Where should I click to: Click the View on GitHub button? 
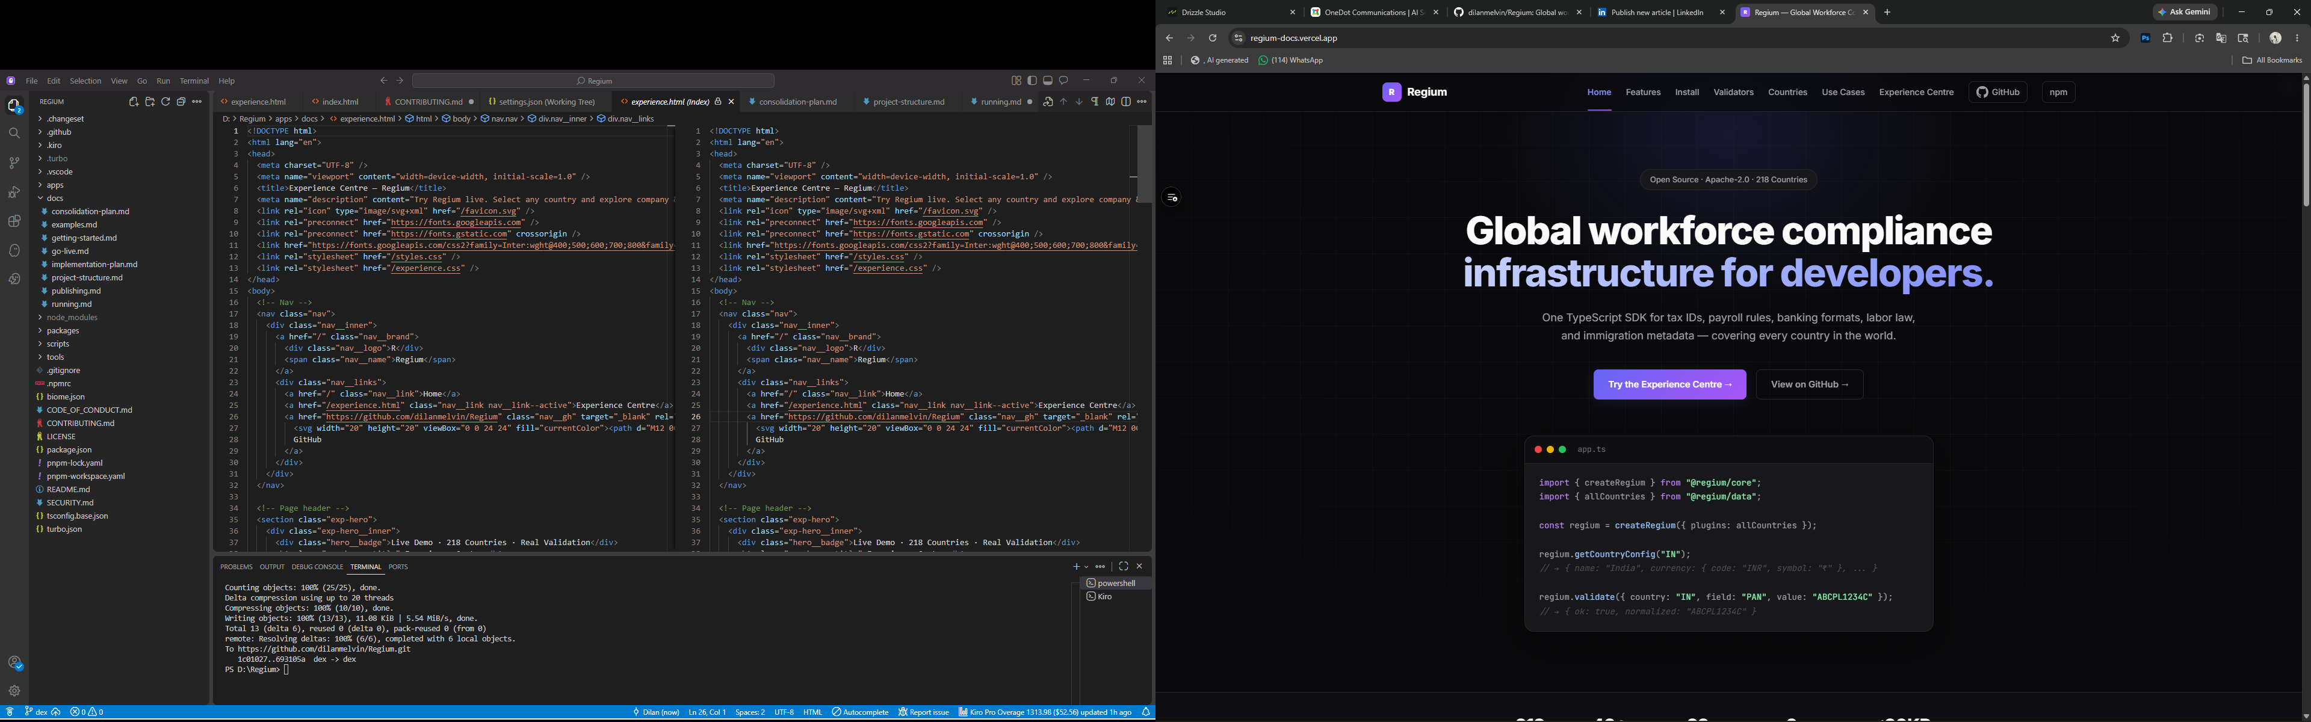[1810, 385]
